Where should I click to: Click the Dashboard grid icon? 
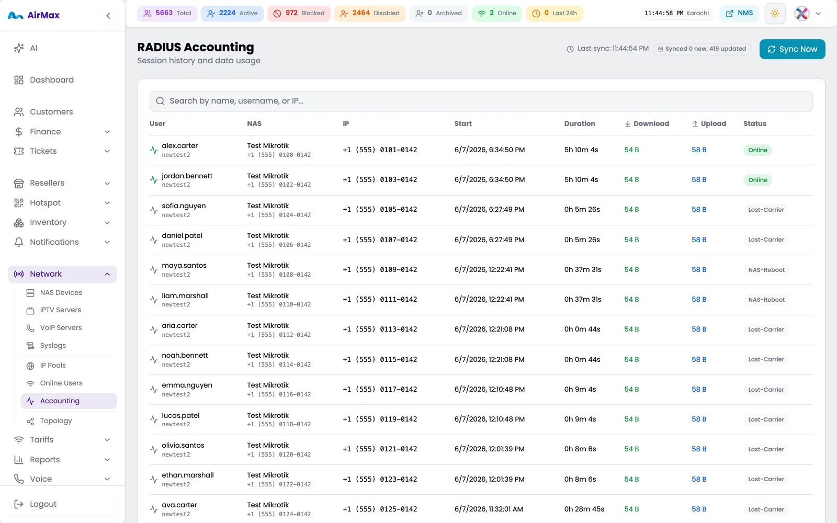tap(19, 80)
